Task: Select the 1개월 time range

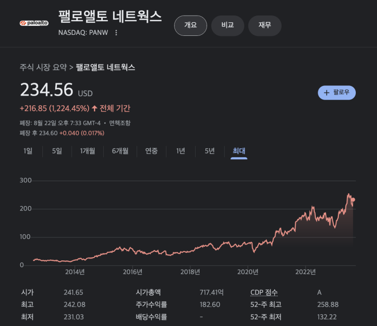Action: 87,151
